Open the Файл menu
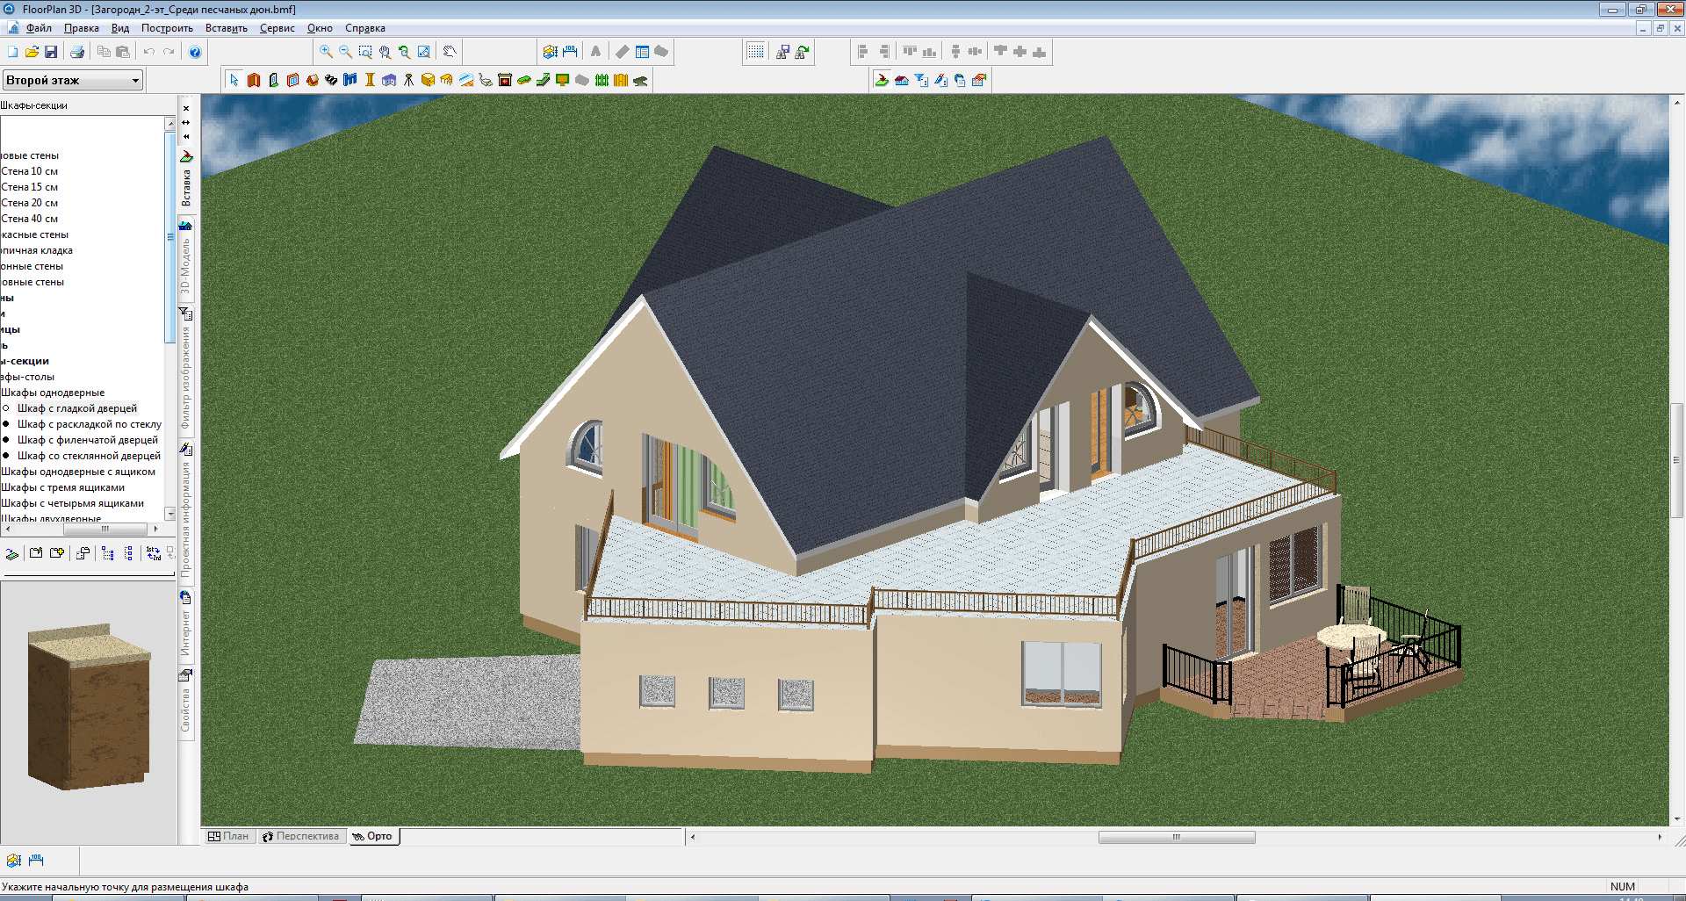This screenshot has width=1686, height=901. click(39, 28)
